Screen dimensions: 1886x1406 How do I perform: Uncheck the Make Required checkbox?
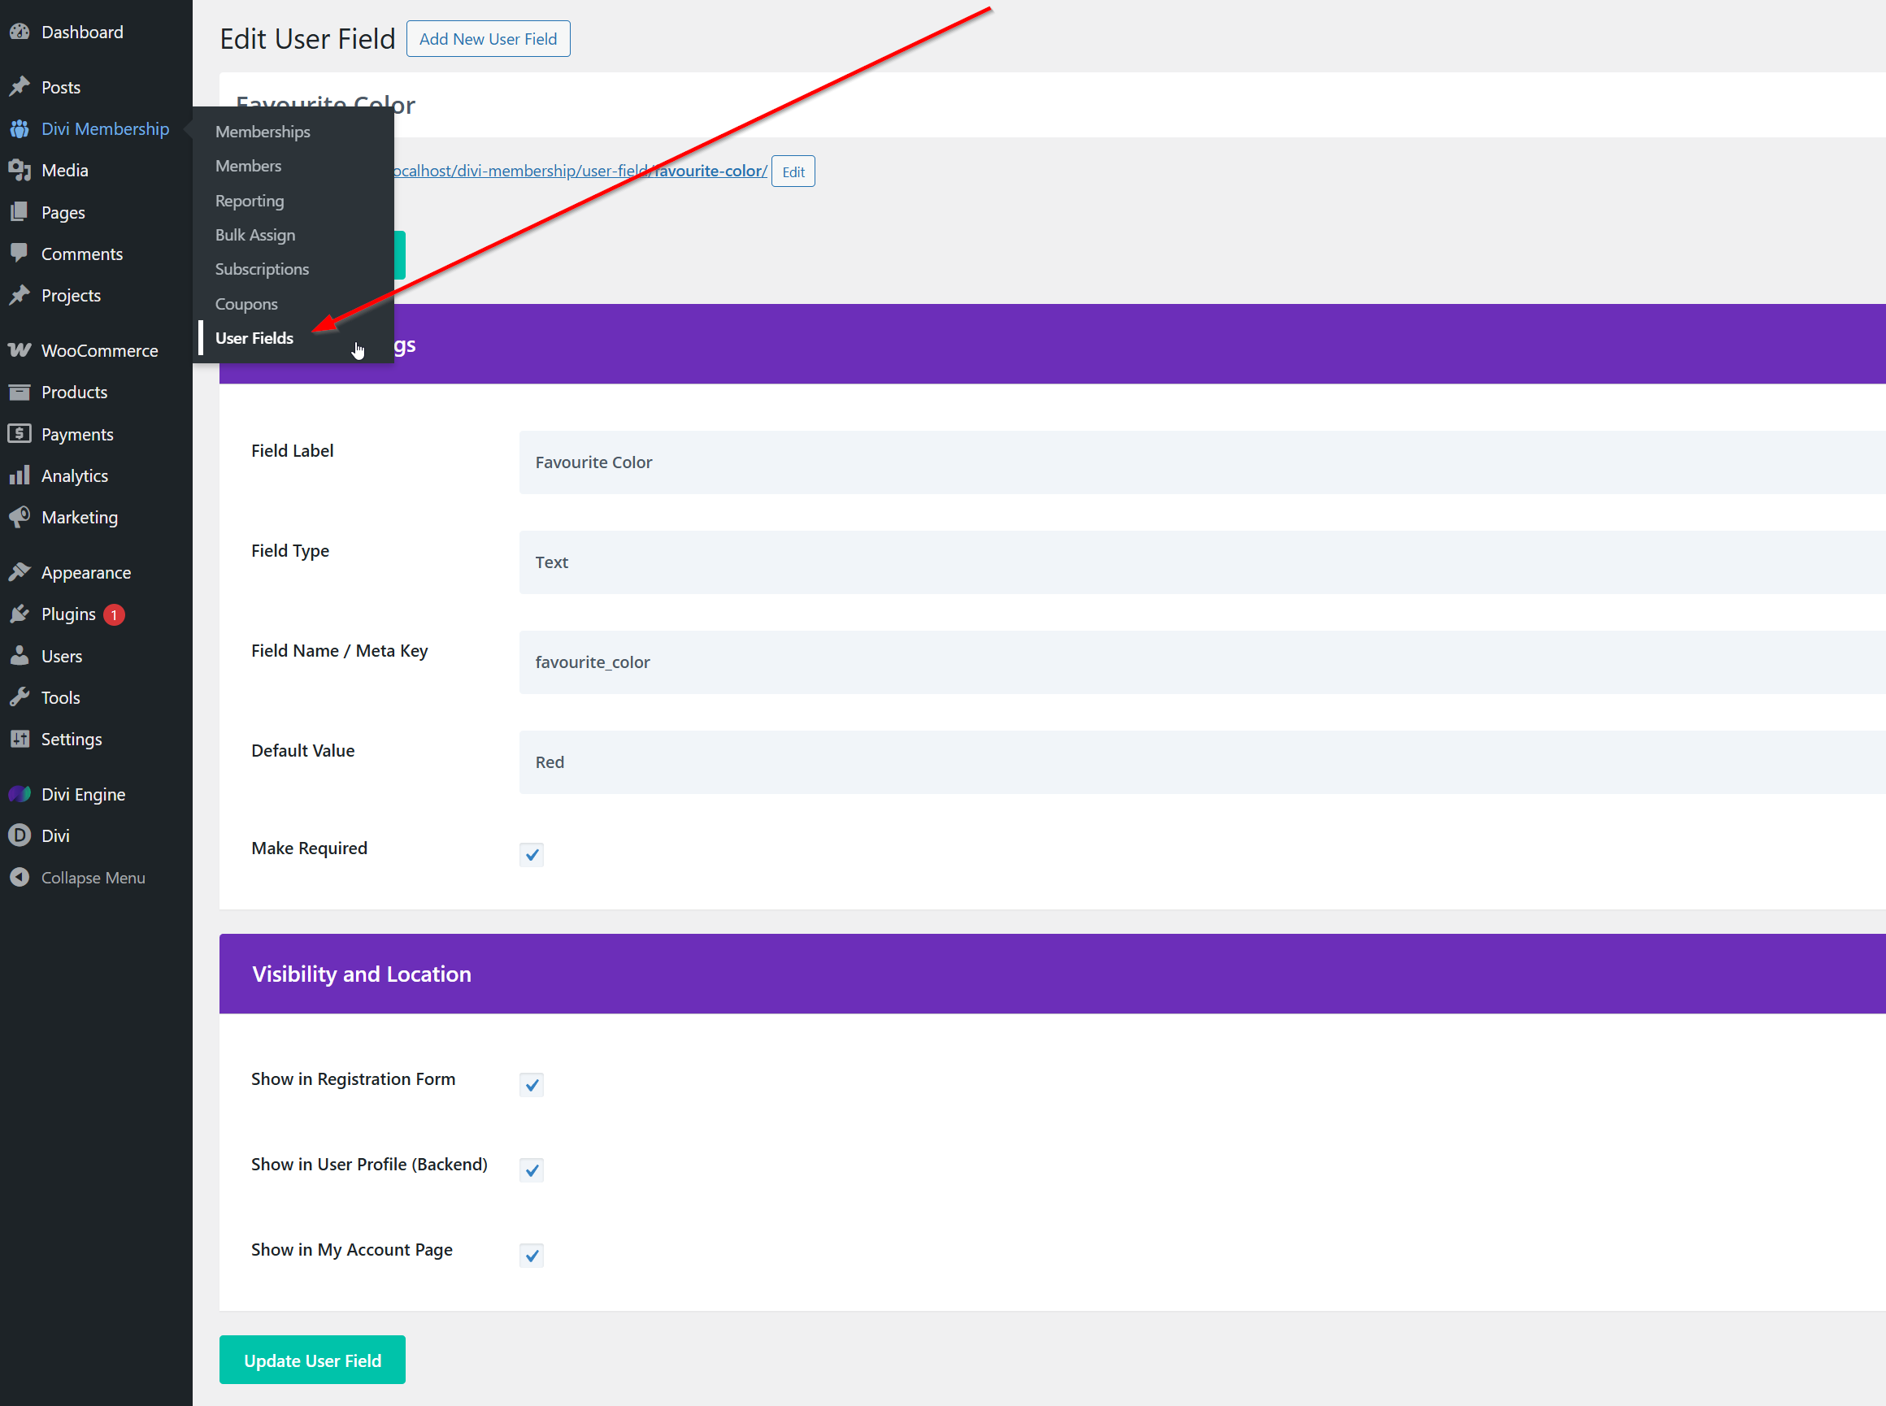point(531,854)
